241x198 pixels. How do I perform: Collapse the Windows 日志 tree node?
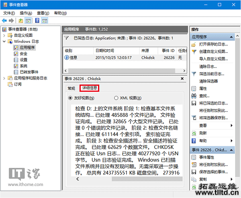(4, 41)
